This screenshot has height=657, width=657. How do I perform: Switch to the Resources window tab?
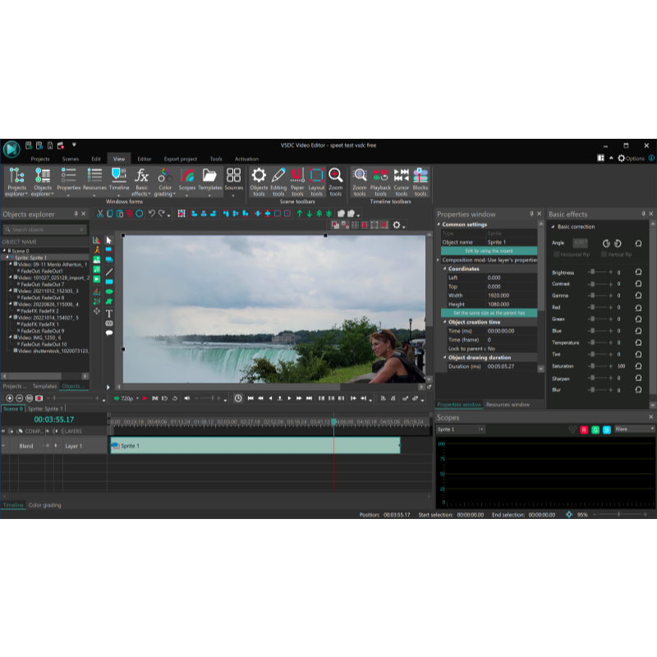coord(508,405)
